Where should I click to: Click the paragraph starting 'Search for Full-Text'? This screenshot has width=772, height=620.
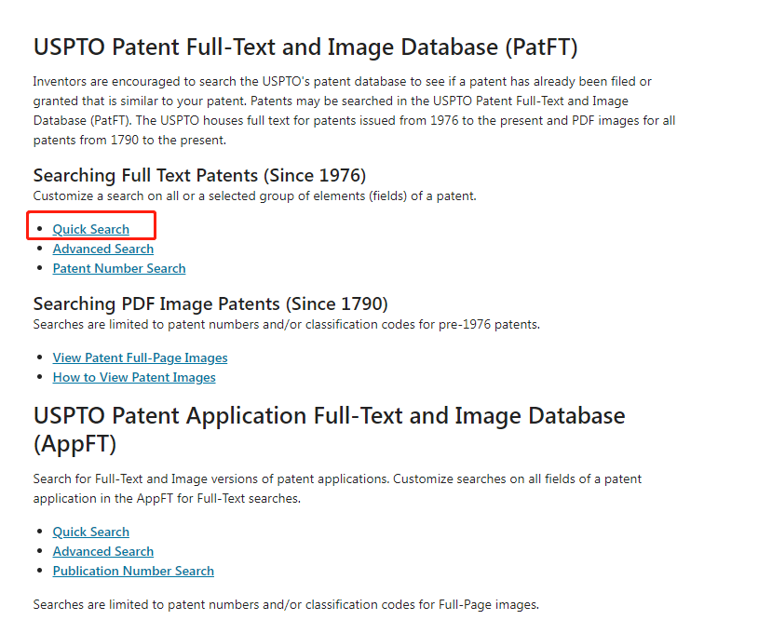(337, 488)
